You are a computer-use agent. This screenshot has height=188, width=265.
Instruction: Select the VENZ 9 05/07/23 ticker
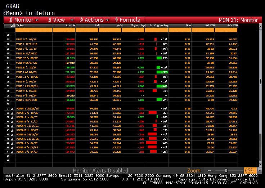(x=27, y=63)
